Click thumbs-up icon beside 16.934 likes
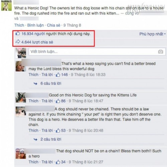The width and height of the screenshot is (167, 167). point(18,33)
